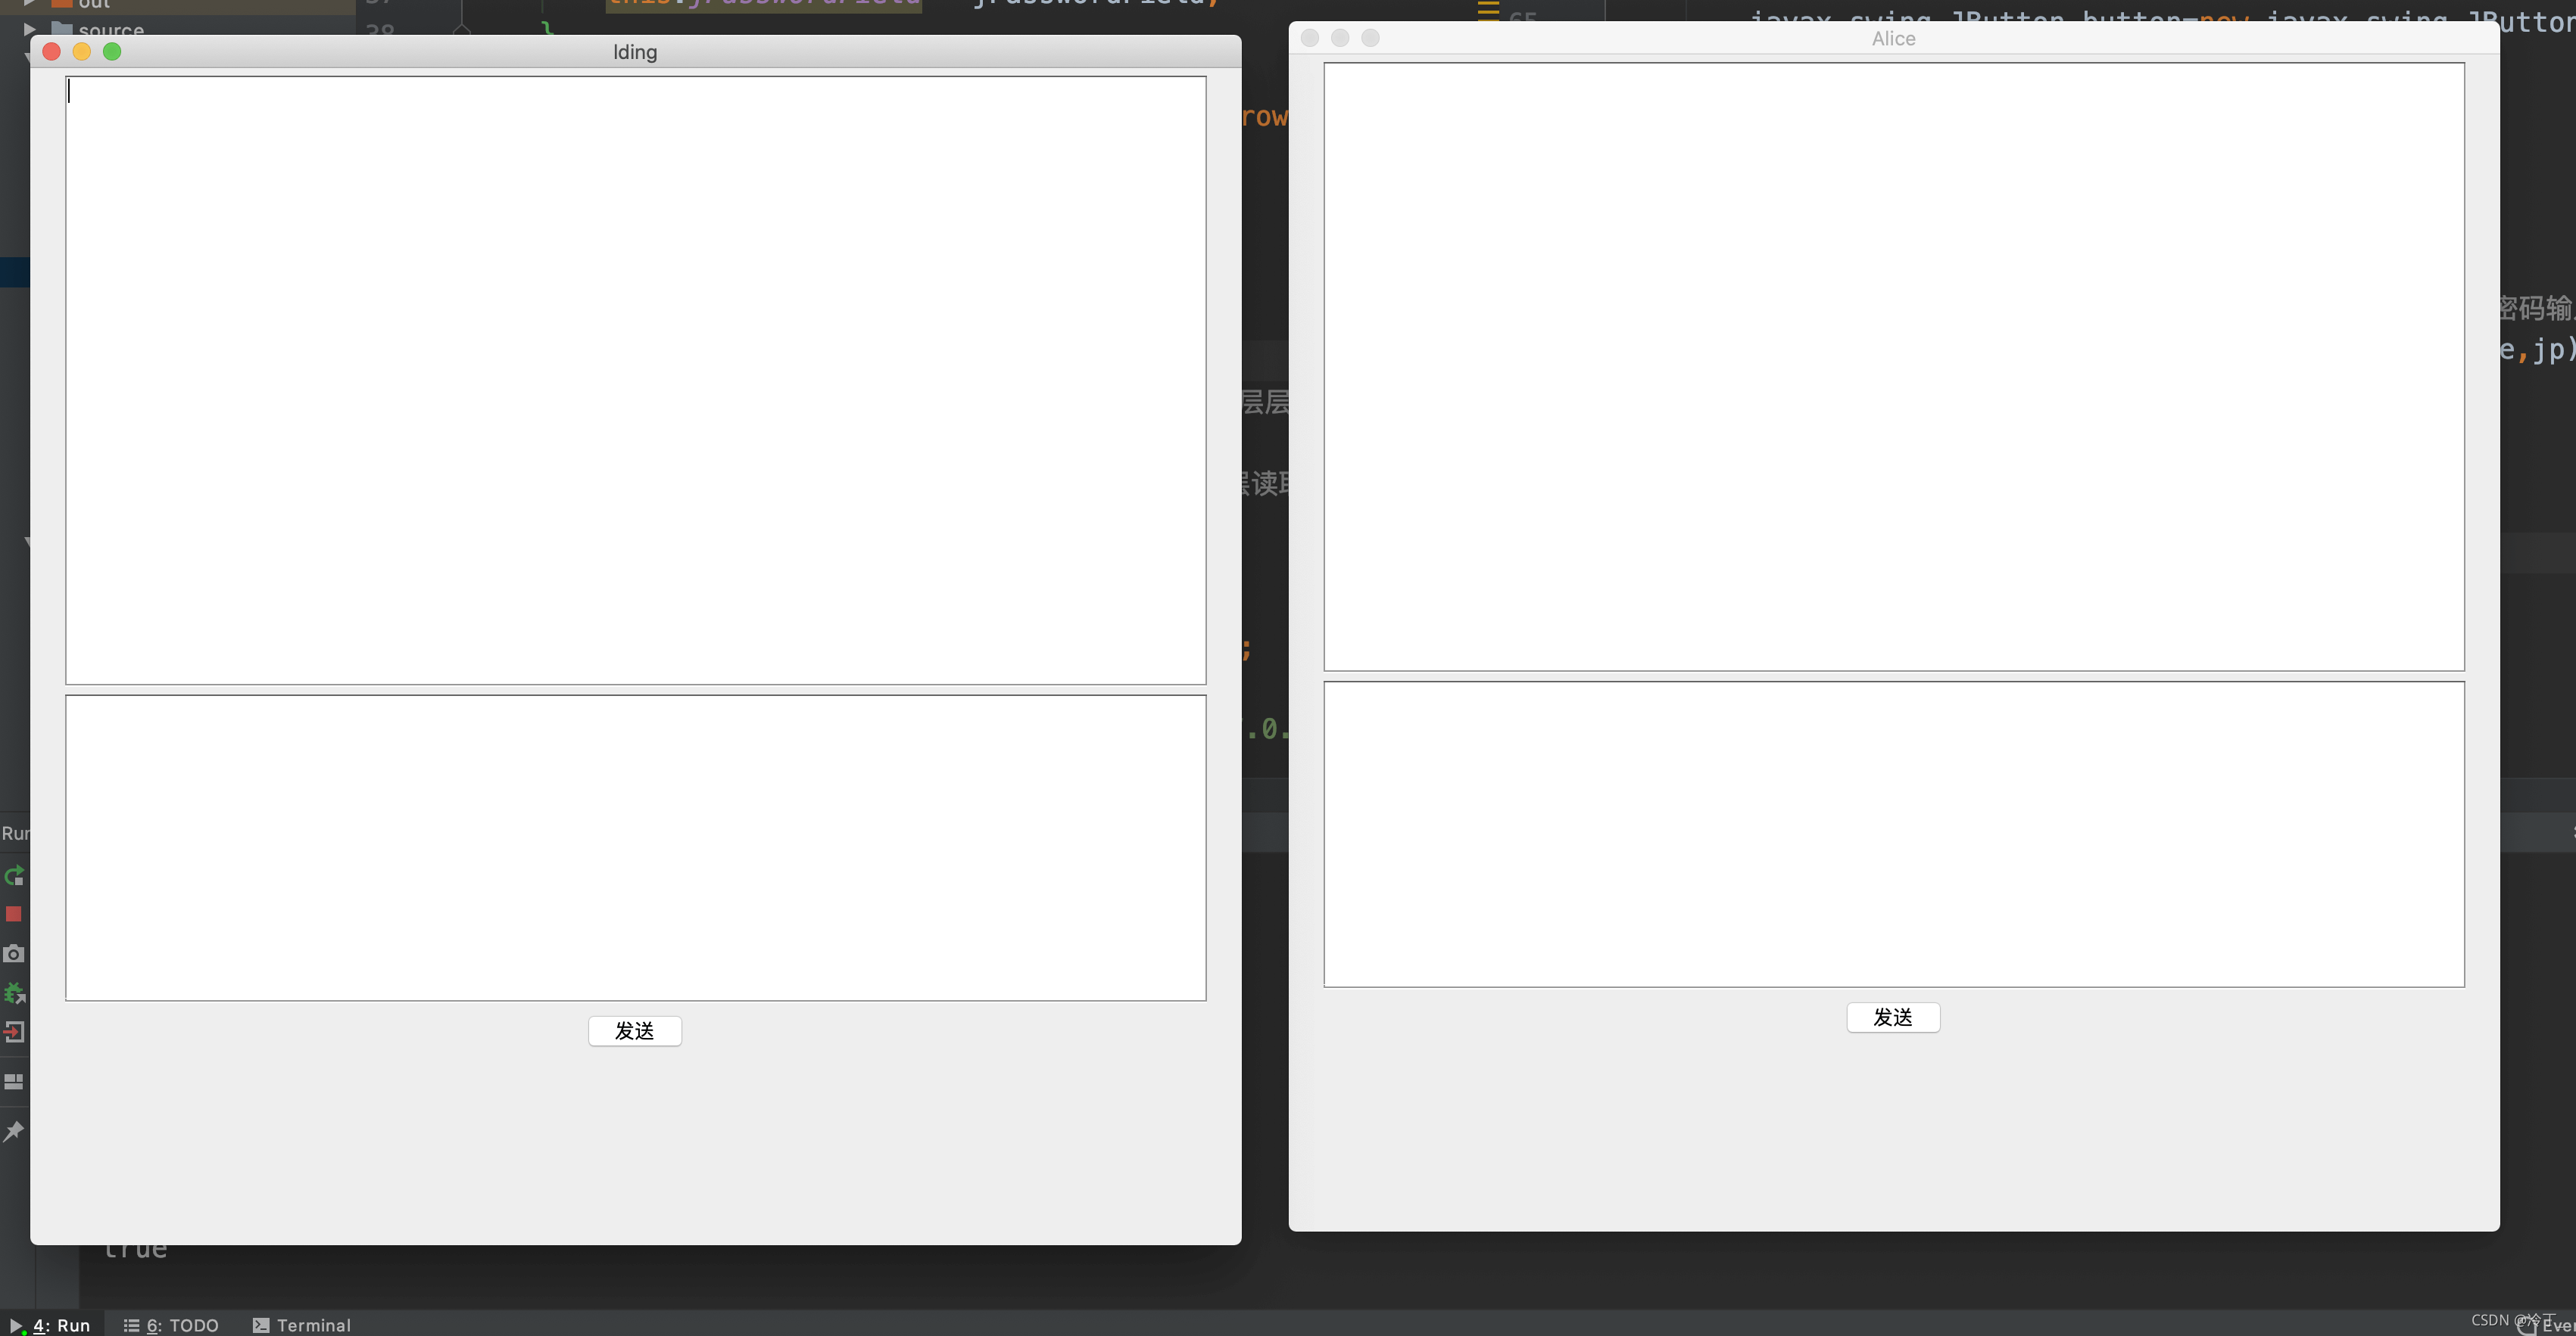Click the exit icon with red arrow
The height and width of the screenshot is (1336, 2576).
point(14,1032)
